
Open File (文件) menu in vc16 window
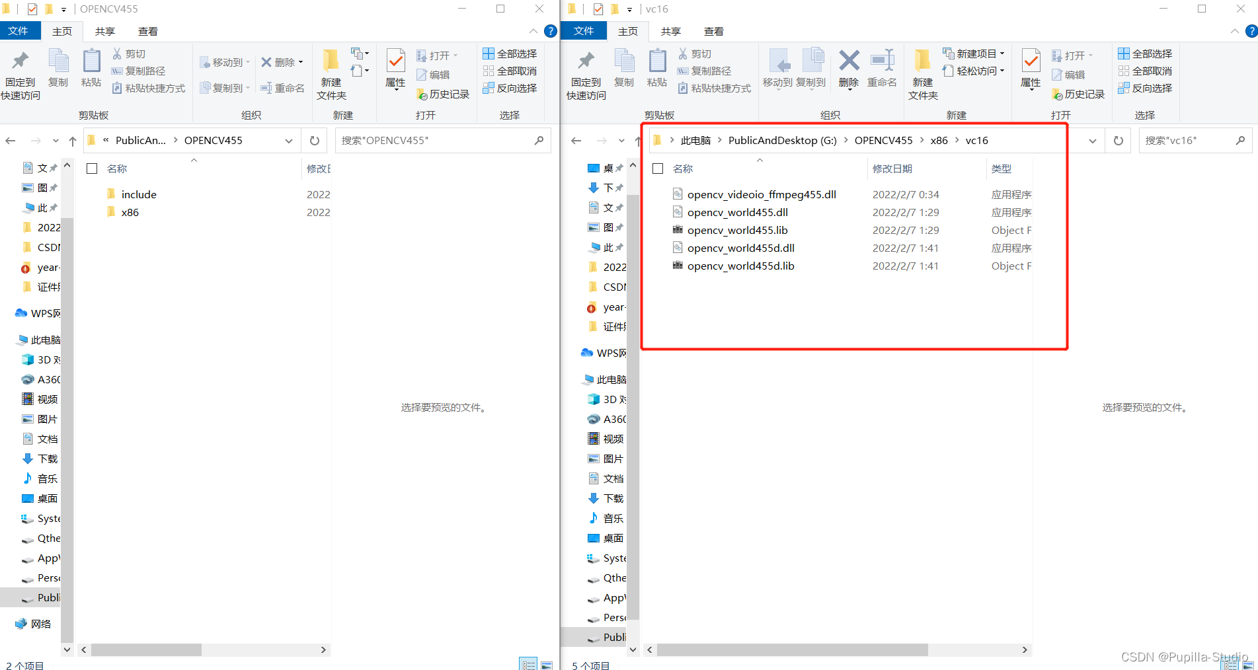(584, 31)
